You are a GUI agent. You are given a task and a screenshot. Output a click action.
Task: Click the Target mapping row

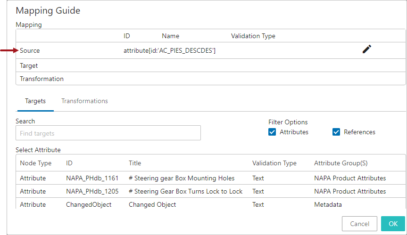click(210, 65)
